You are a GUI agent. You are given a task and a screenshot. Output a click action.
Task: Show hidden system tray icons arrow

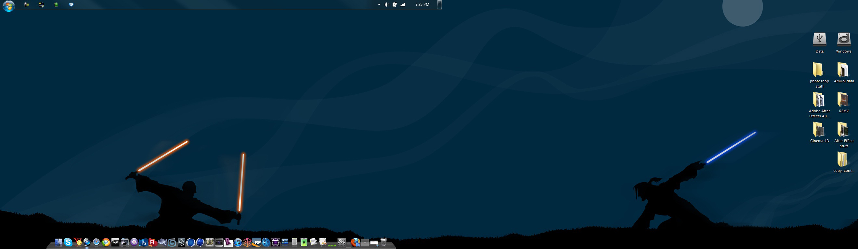pos(379,5)
